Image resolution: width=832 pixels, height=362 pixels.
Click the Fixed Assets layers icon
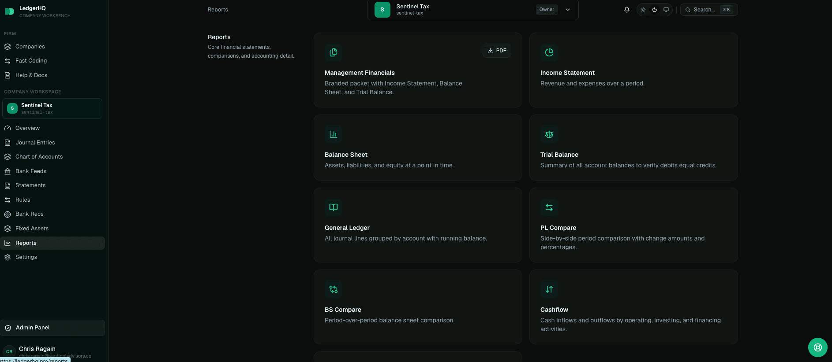(x=7, y=229)
